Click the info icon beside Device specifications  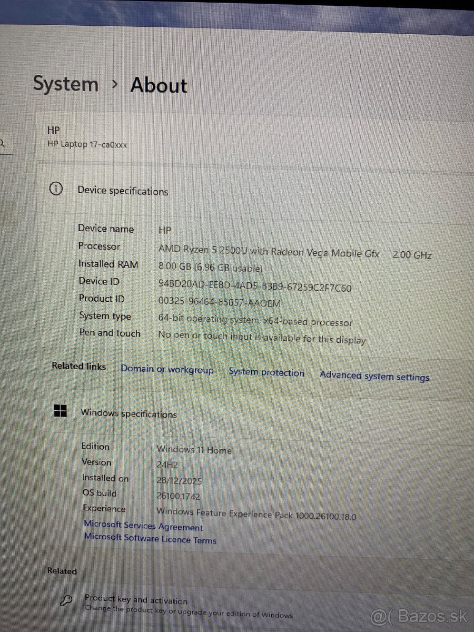(x=56, y=190)
